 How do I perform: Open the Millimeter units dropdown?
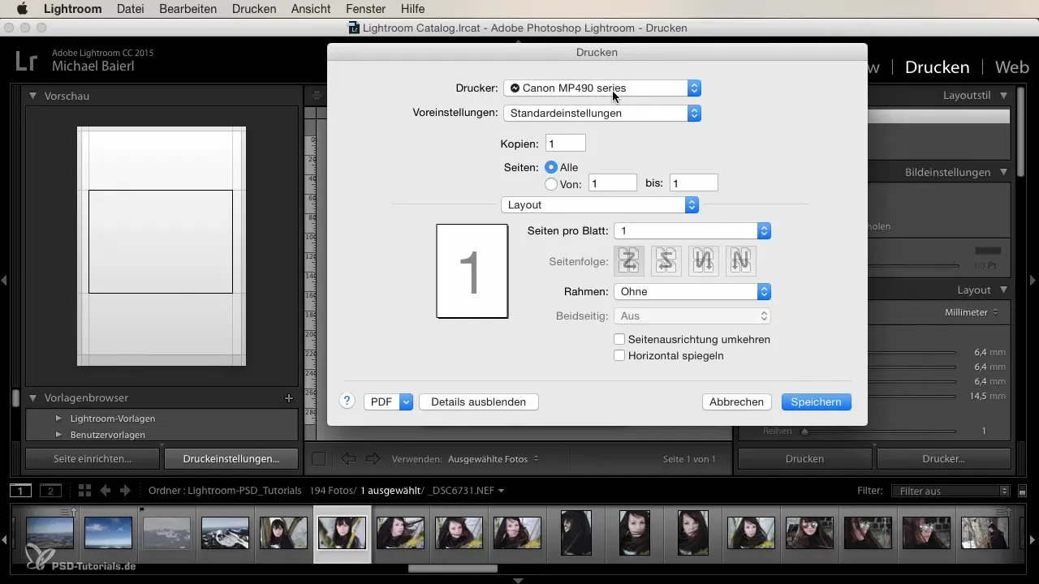972,312
